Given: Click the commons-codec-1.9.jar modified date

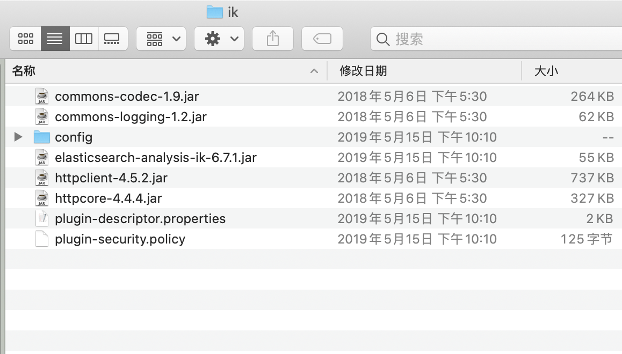Looking at the screenshot, I should pyautogui.click(x=412, y=96).
